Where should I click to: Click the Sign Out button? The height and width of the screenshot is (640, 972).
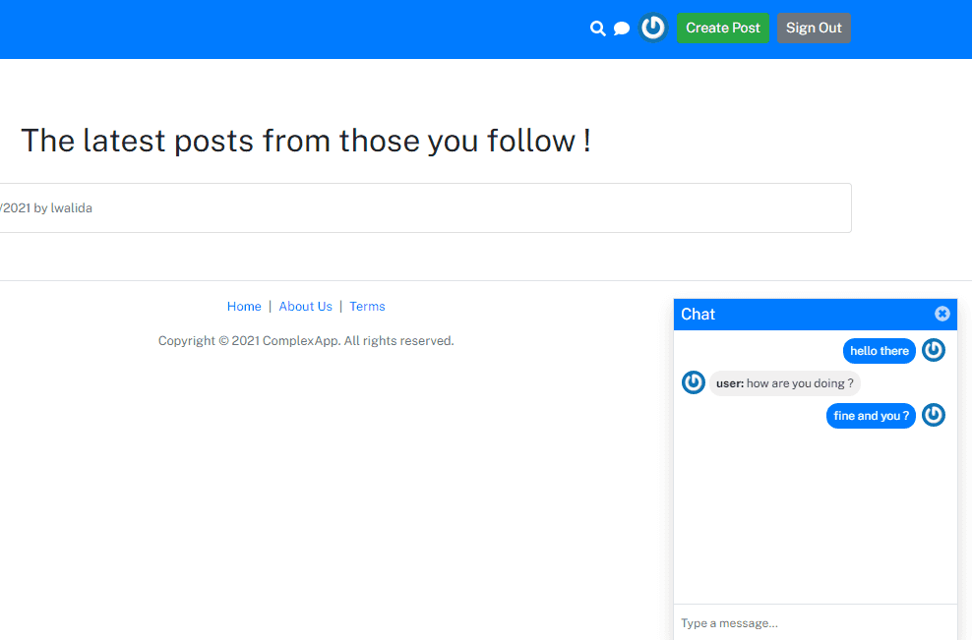(814, 28)
